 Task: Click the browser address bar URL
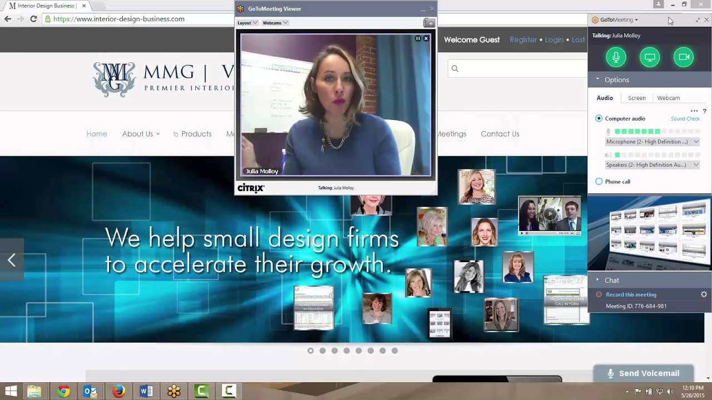(x=119, y=19)
